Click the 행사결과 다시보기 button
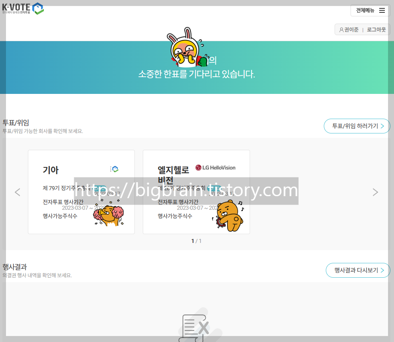 (358, 270)
